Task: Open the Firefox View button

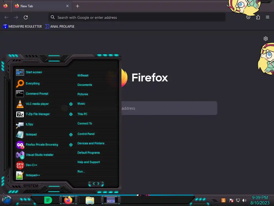Action: click(x=5, y=6)
